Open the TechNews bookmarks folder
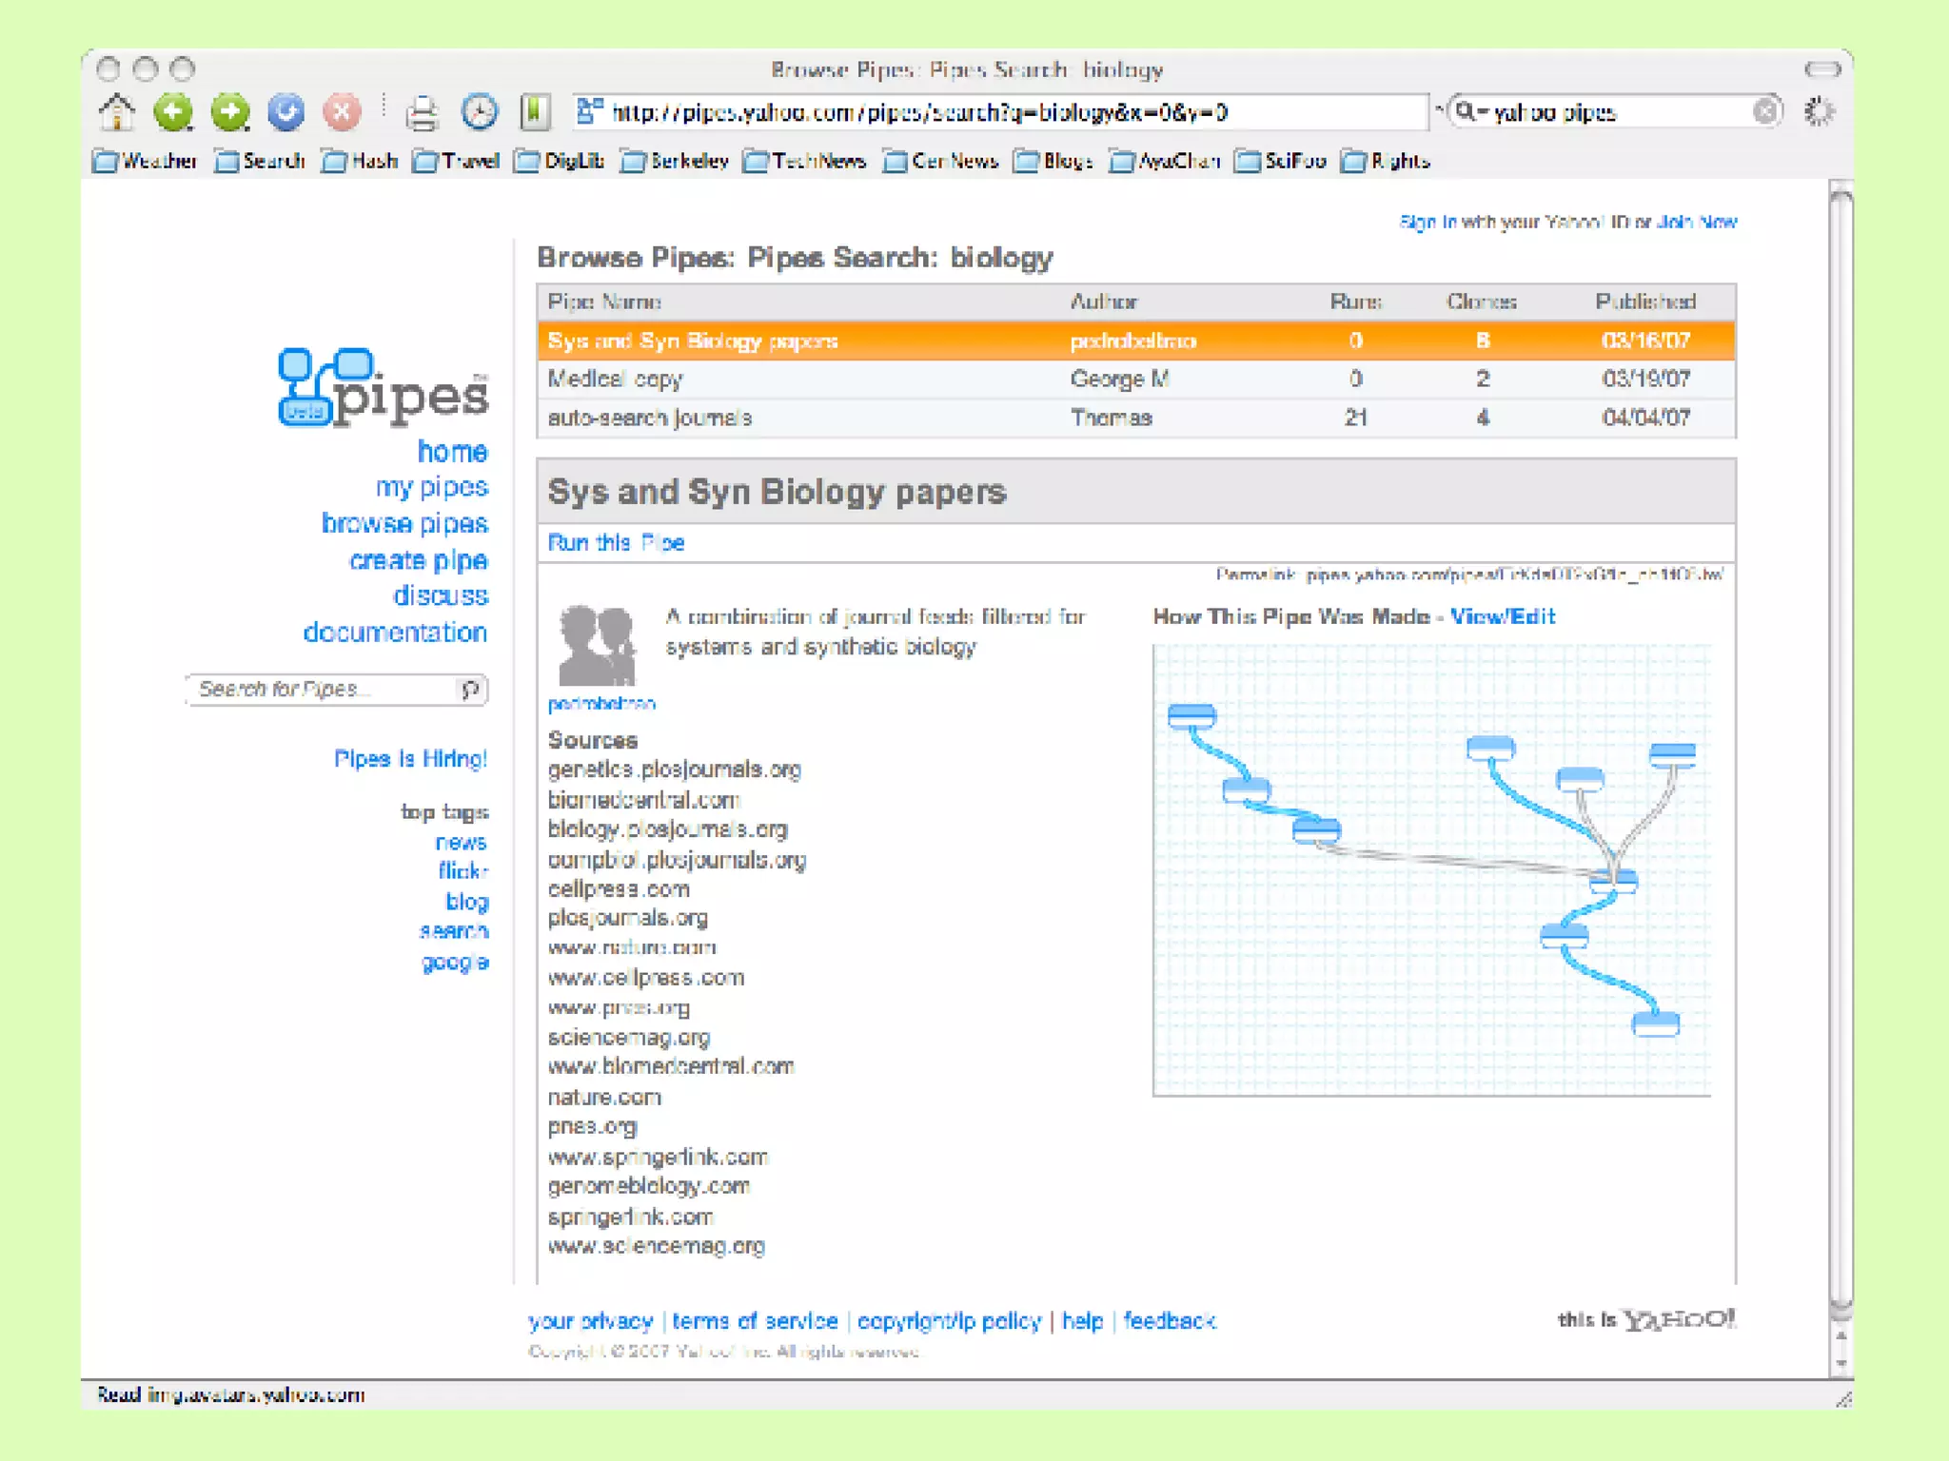Image resolution: width=1949 pixels, height=1461 pixels. pos(805,161)
